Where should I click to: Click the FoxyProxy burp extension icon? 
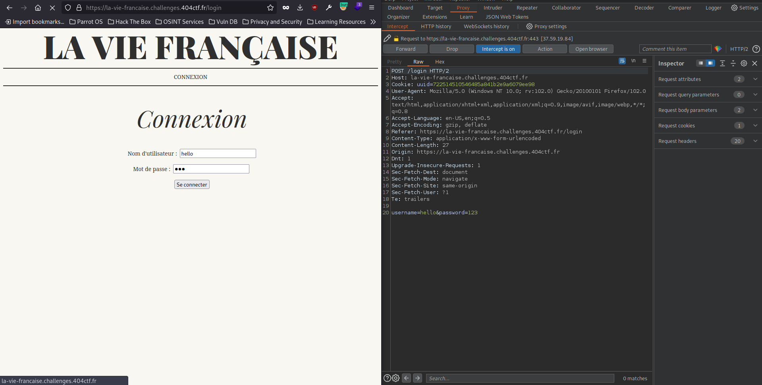click(x=343, y=7)
